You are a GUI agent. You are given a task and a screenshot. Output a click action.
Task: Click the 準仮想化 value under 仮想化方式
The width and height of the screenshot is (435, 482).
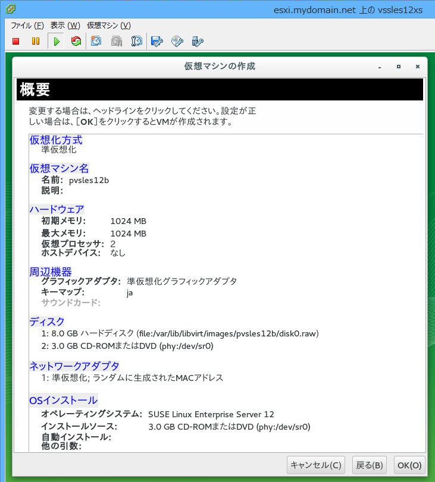[59, 150]
